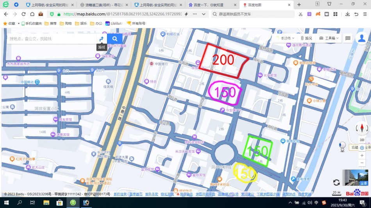Click the blue map search button
371x208 pixels.
click(x=115, y=39)
